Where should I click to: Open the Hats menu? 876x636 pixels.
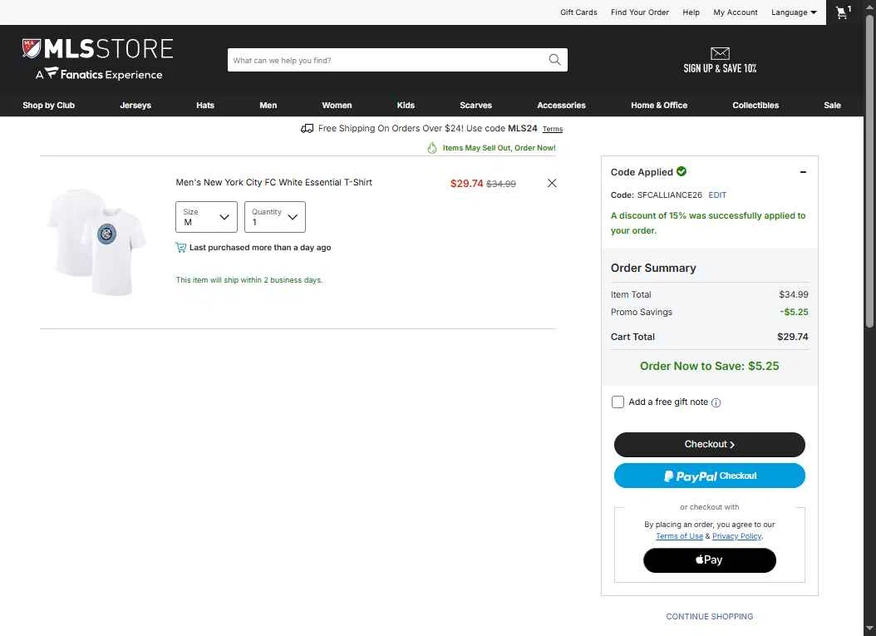click(205, 105)
